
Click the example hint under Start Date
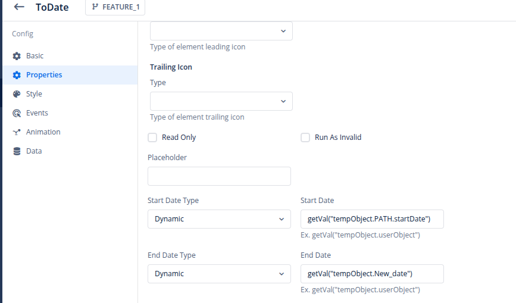[x=360, y=235]
